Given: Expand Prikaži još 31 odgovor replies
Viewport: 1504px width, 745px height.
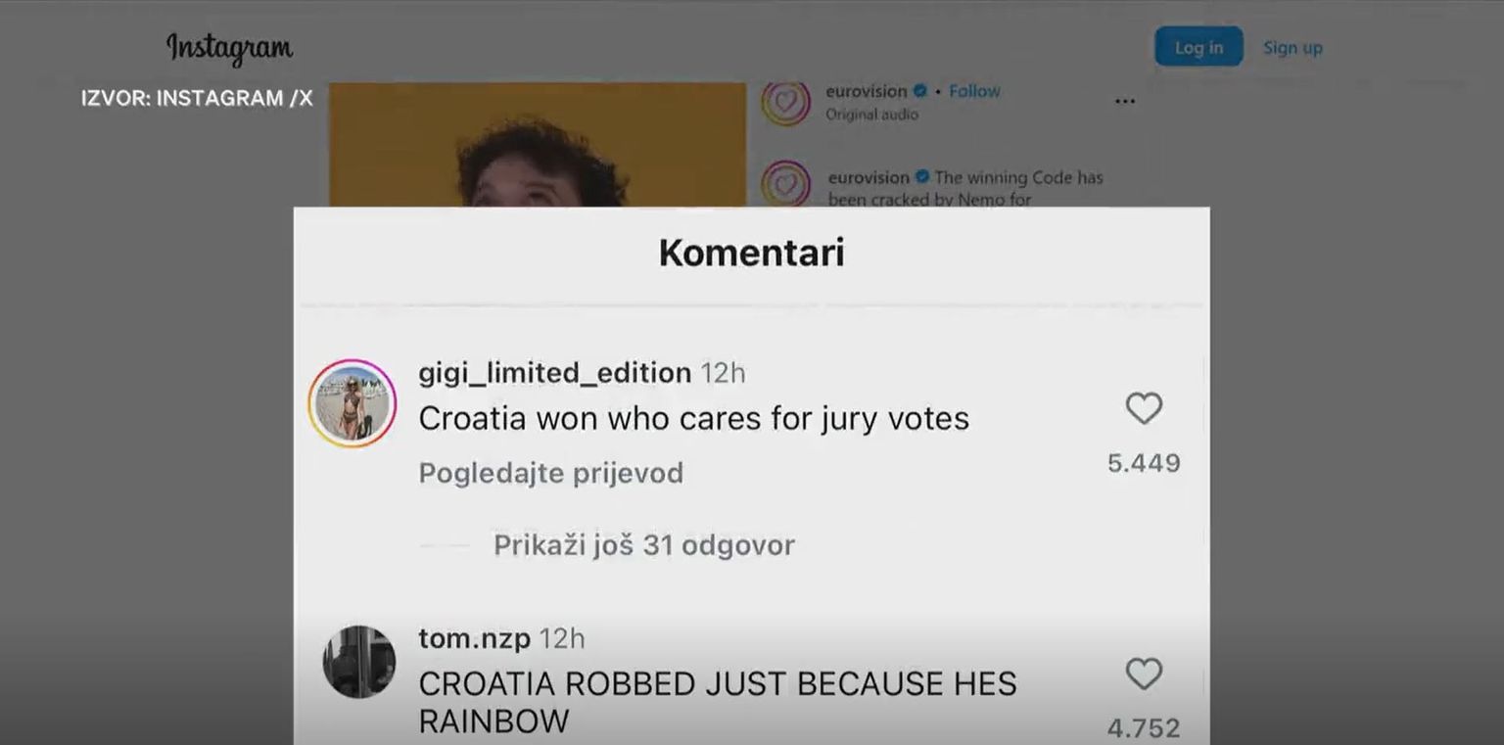Looking at the screenshot, I should [643, 545].
